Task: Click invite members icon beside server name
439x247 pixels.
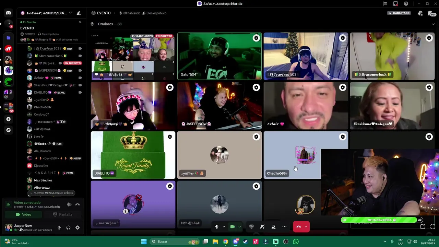Action: (79, 13)
